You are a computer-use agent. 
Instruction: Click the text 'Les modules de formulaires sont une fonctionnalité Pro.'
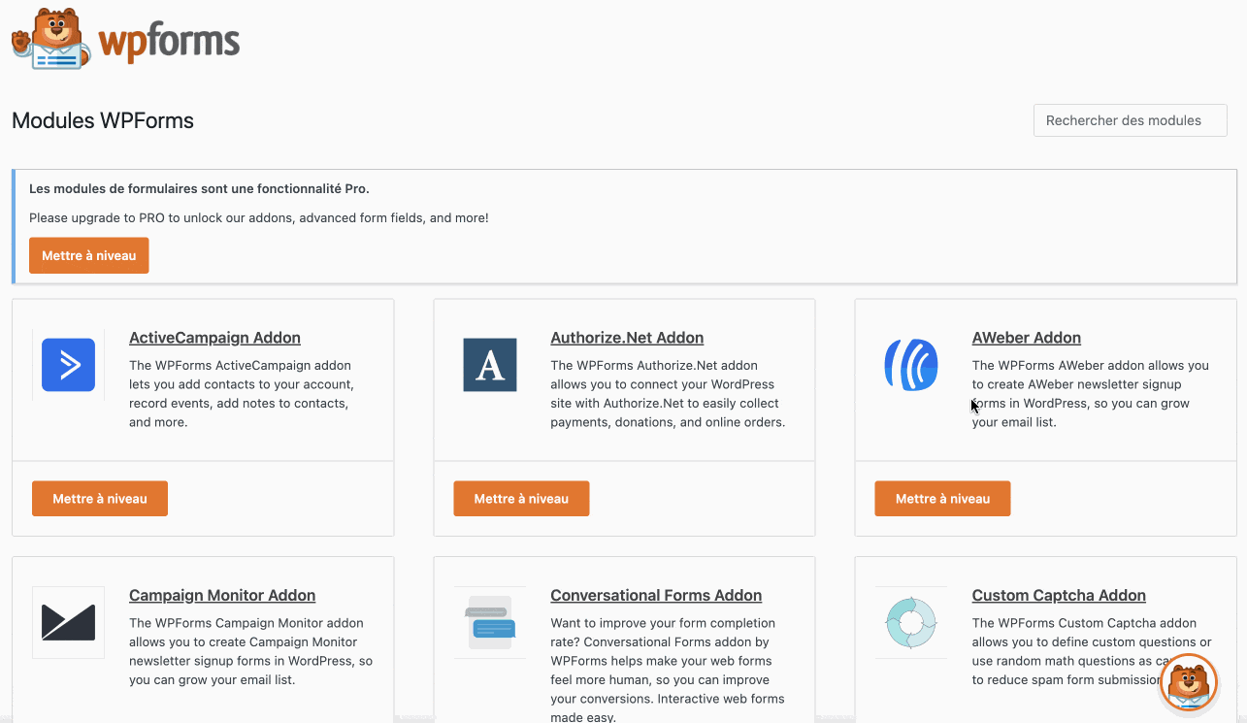pos(199,188)
